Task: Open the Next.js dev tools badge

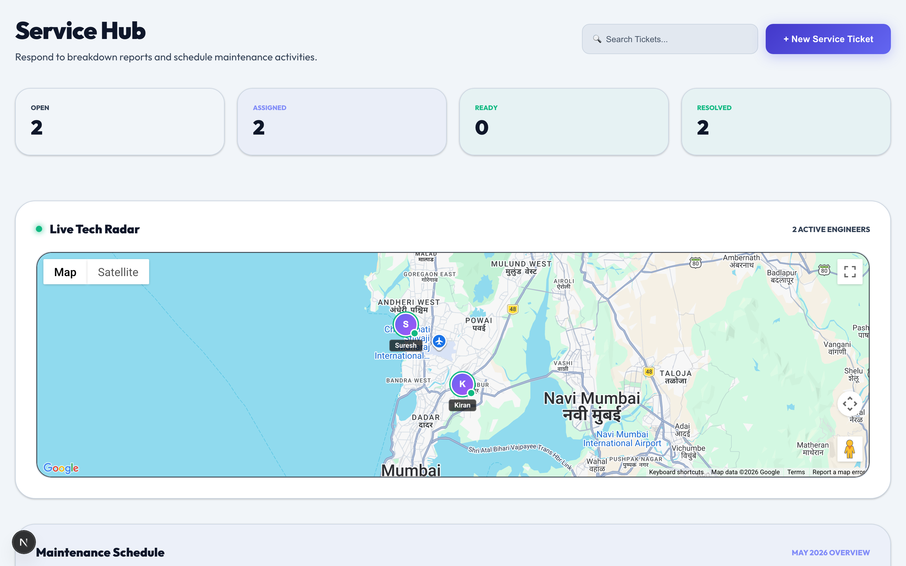Action: 24,542
